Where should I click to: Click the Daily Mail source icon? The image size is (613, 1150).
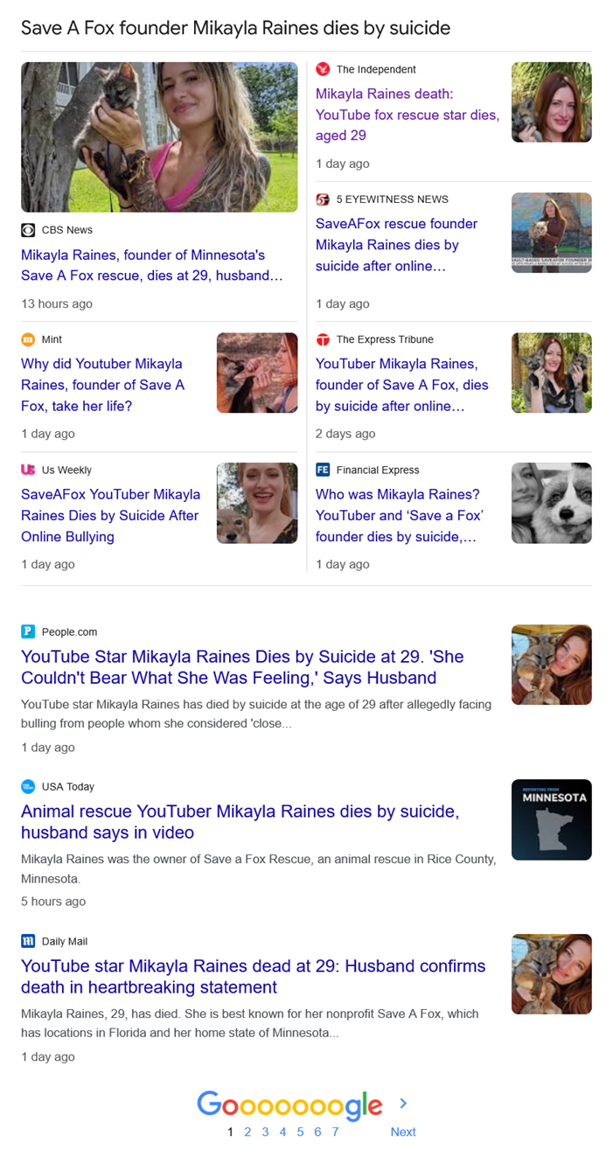click(28, 941)
